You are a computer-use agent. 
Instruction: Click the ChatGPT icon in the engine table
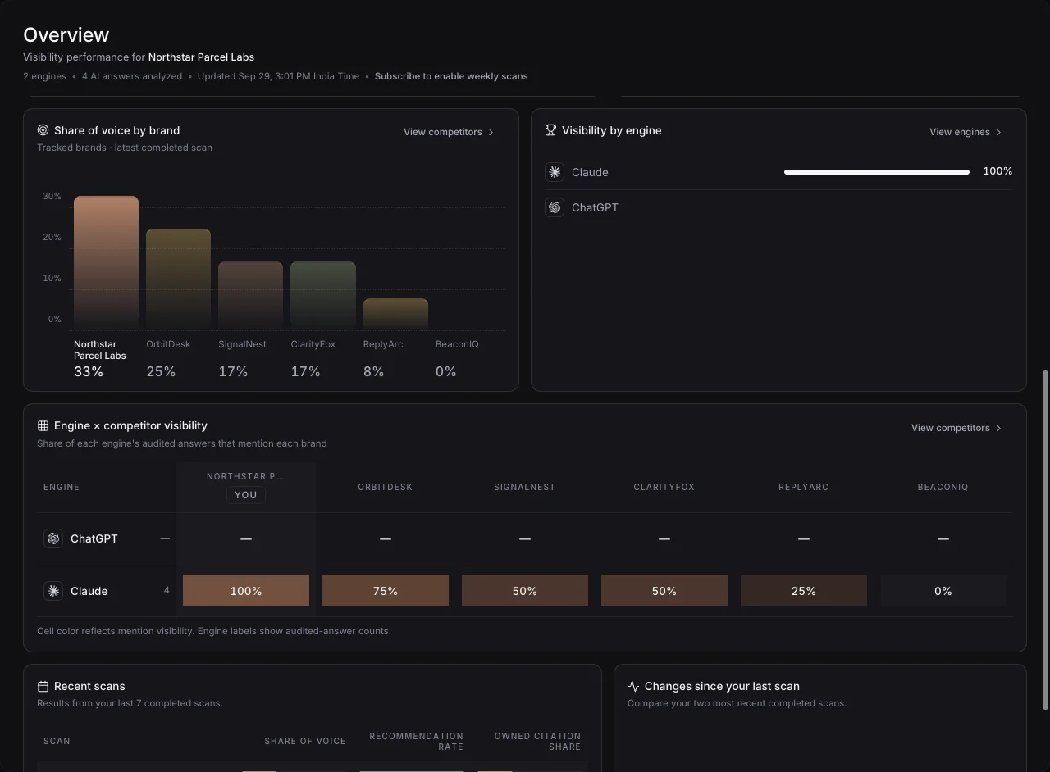(x=53, y=538)
